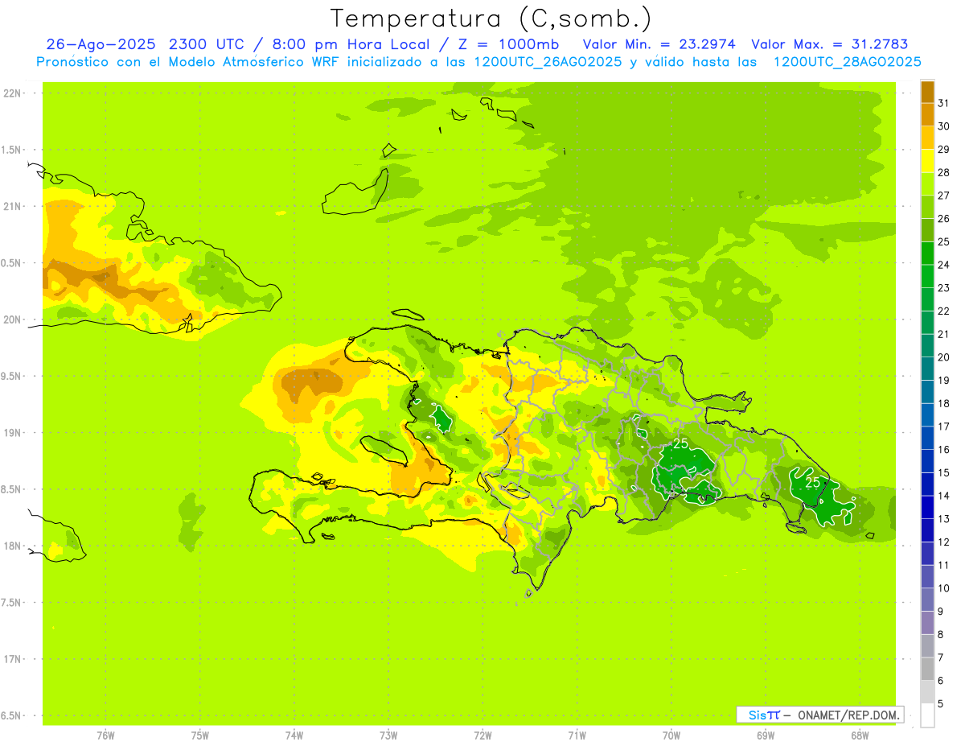Pick the purple swatch between 9 and 10
Viewport: 965px width, 746px height.
click(927, 600)
